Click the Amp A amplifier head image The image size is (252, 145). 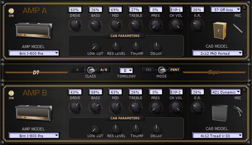click(34, 31)
